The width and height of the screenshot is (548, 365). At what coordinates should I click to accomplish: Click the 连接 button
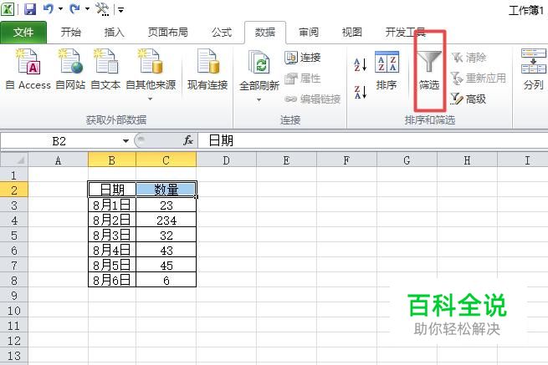(303, 58)
